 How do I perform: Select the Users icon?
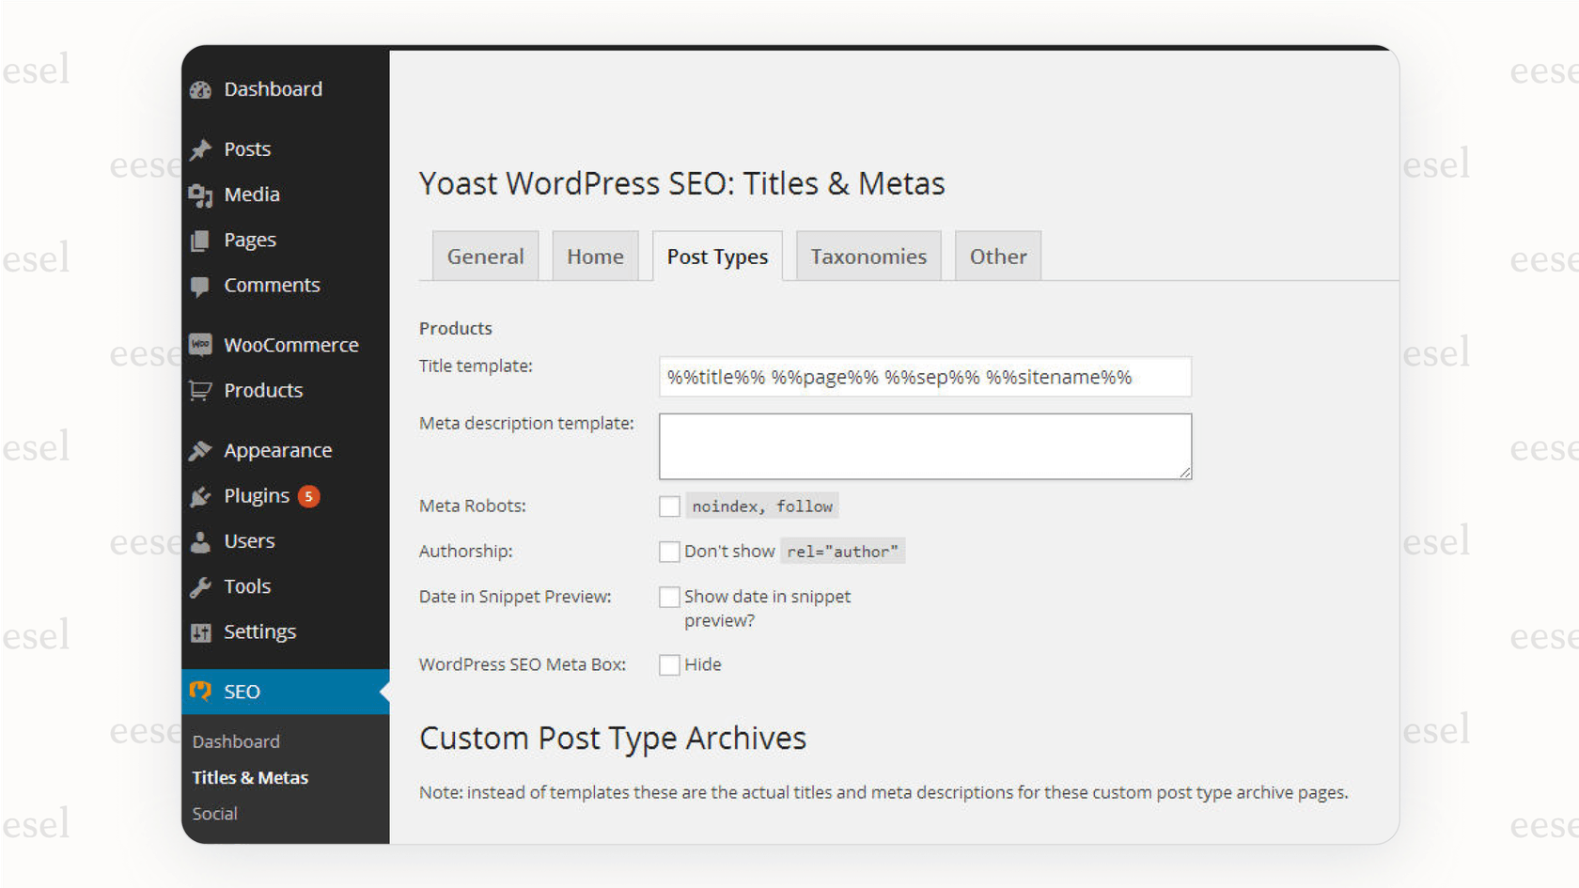(x=201, y=541)
